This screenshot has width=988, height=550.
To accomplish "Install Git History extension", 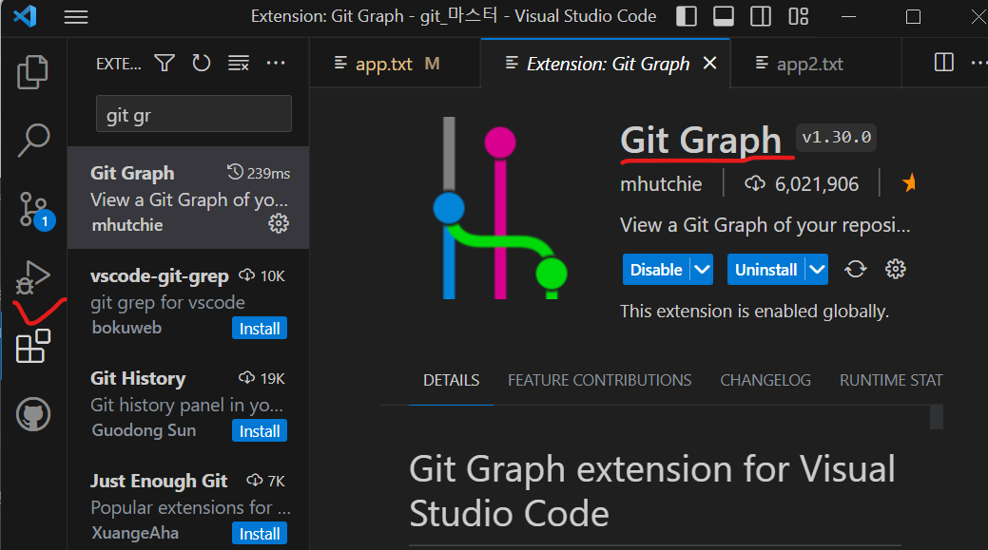I will coord(260,431).
